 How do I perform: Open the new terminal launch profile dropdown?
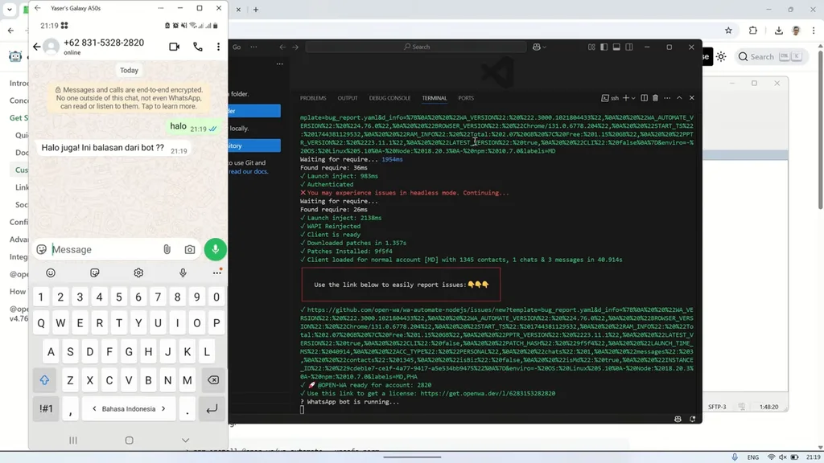tap(633, 98)
